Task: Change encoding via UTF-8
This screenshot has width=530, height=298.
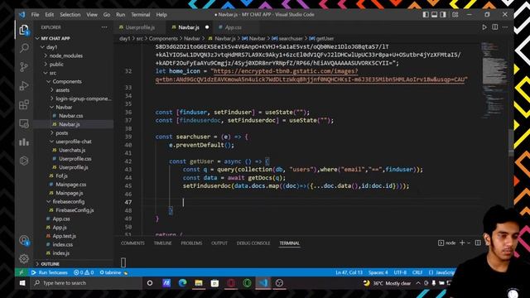Action: pyautogui.click(x=400, y=272)
